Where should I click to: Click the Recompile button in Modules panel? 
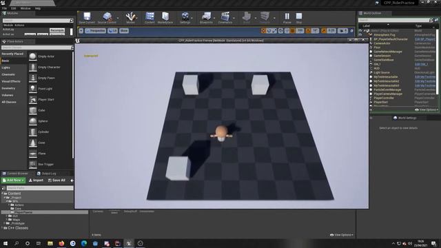(x=57, y=30)
